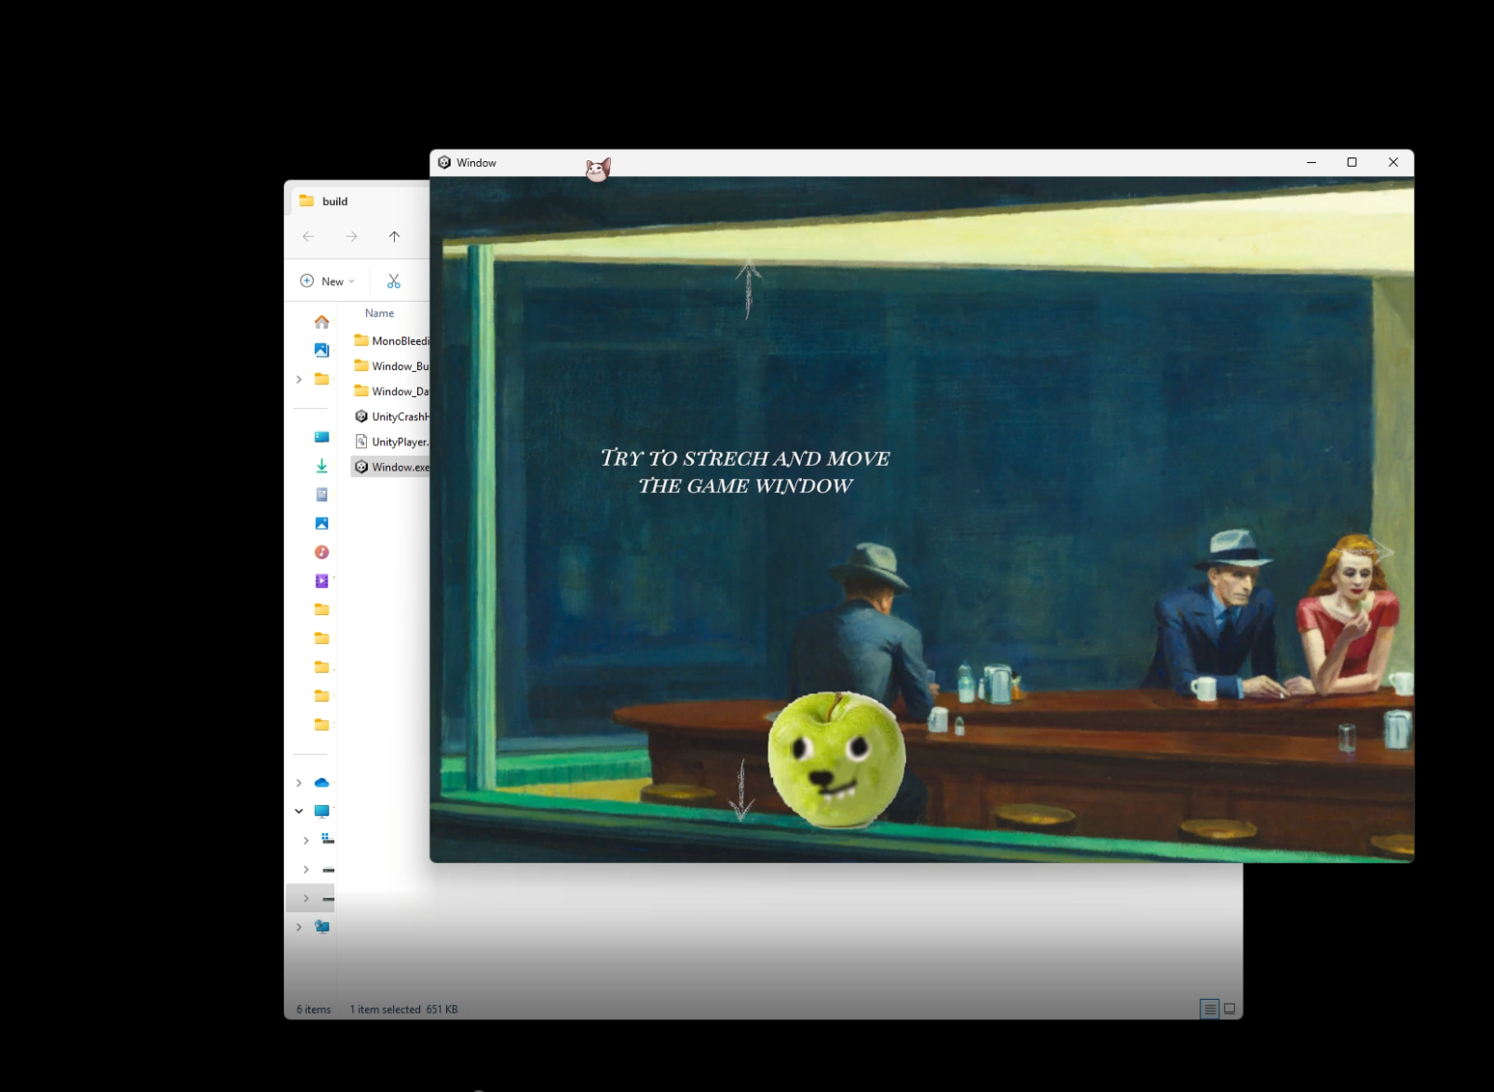The height and width of the screenshot is (1092, 1494).
Task: Open the Documents shortcut in Explorer sidebar
Action: (x=321, y=495)
